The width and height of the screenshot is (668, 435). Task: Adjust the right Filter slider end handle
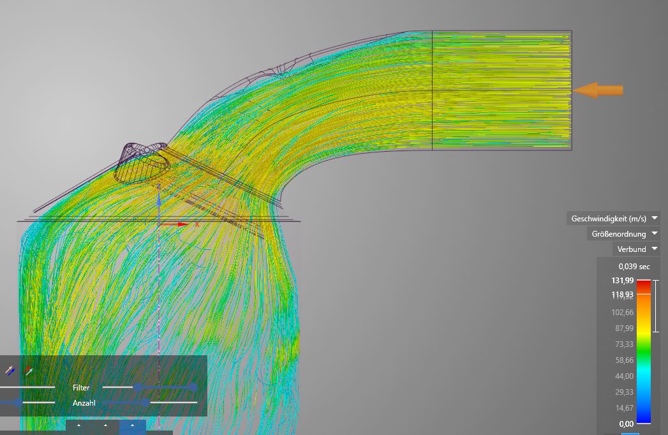193,387
